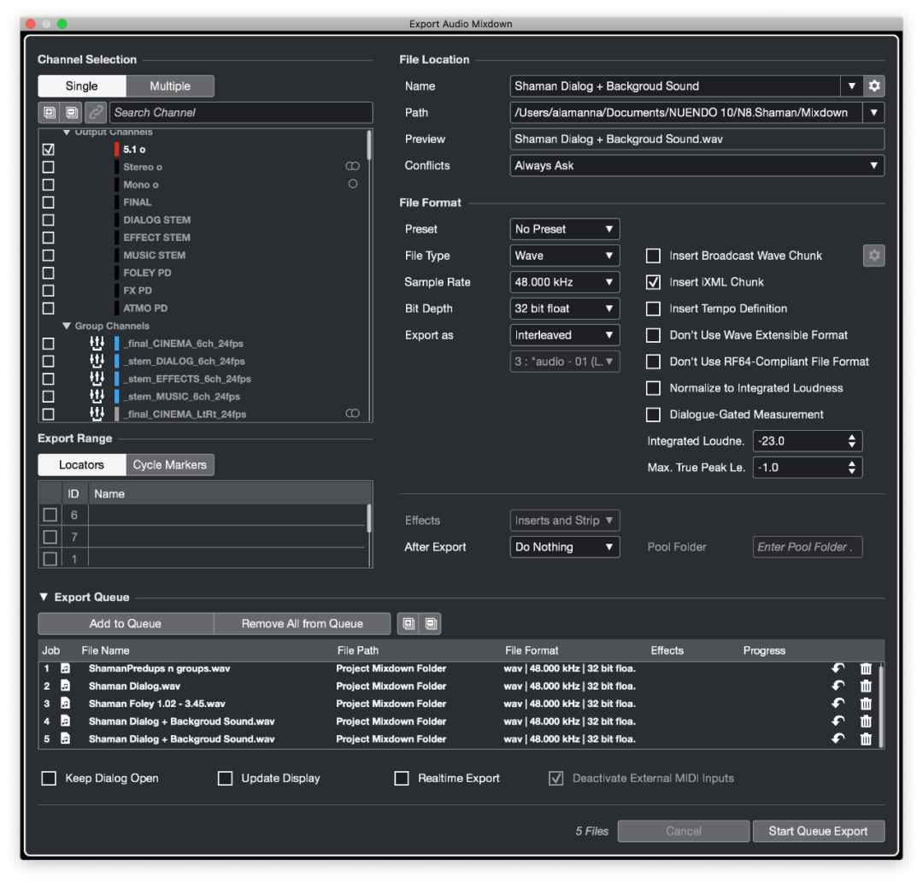
Task: Open the Bit Depth dropdown
Action: (x=565, y=309)
